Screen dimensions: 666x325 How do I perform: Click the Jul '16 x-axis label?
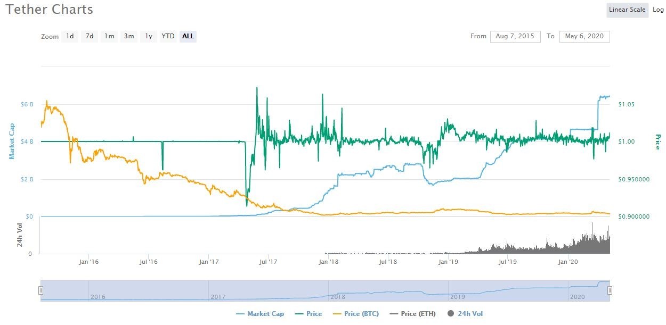[x=148, y=261]
